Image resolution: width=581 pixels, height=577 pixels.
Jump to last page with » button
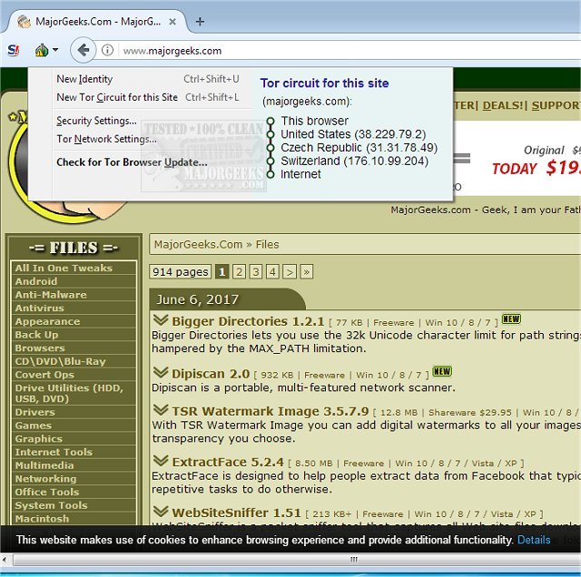tap(307, 272)
